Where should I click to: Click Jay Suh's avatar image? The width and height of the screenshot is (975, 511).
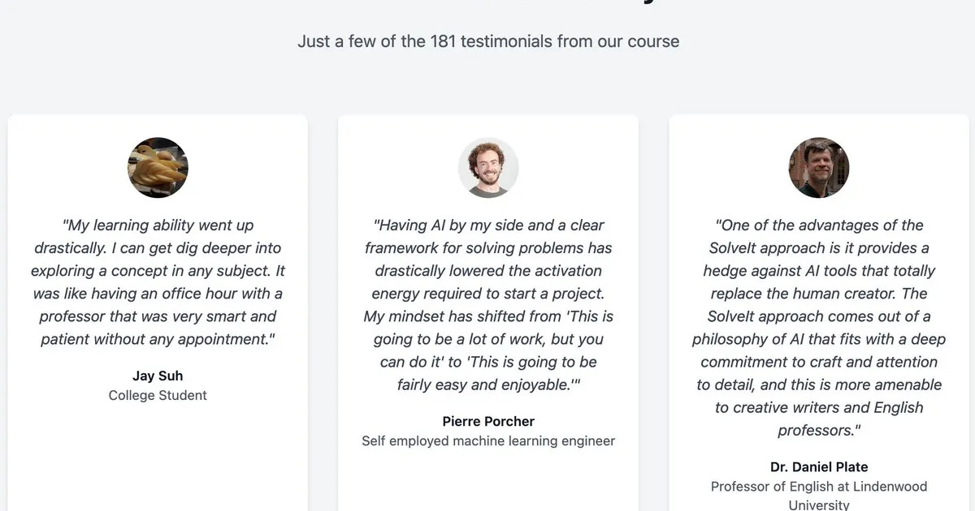click(158, 167)
